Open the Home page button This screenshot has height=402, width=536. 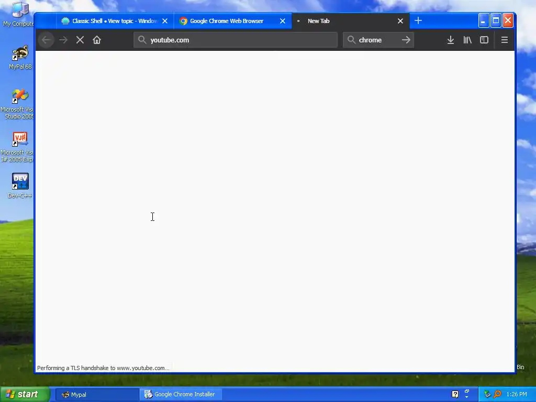(x=97, y=40)
